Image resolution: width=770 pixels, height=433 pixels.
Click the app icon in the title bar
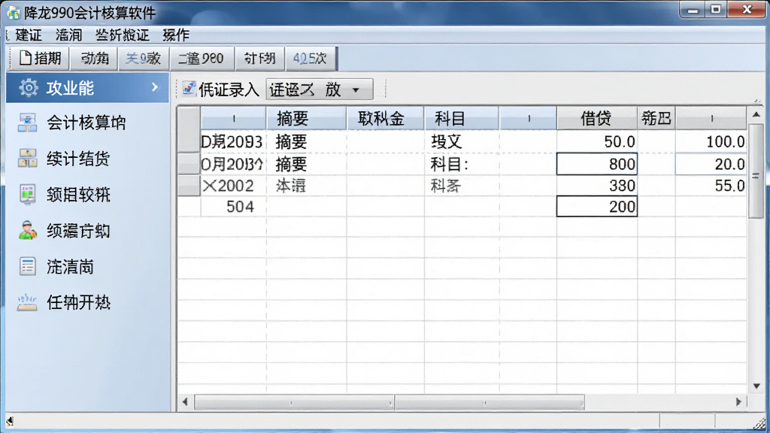point(14,12)
